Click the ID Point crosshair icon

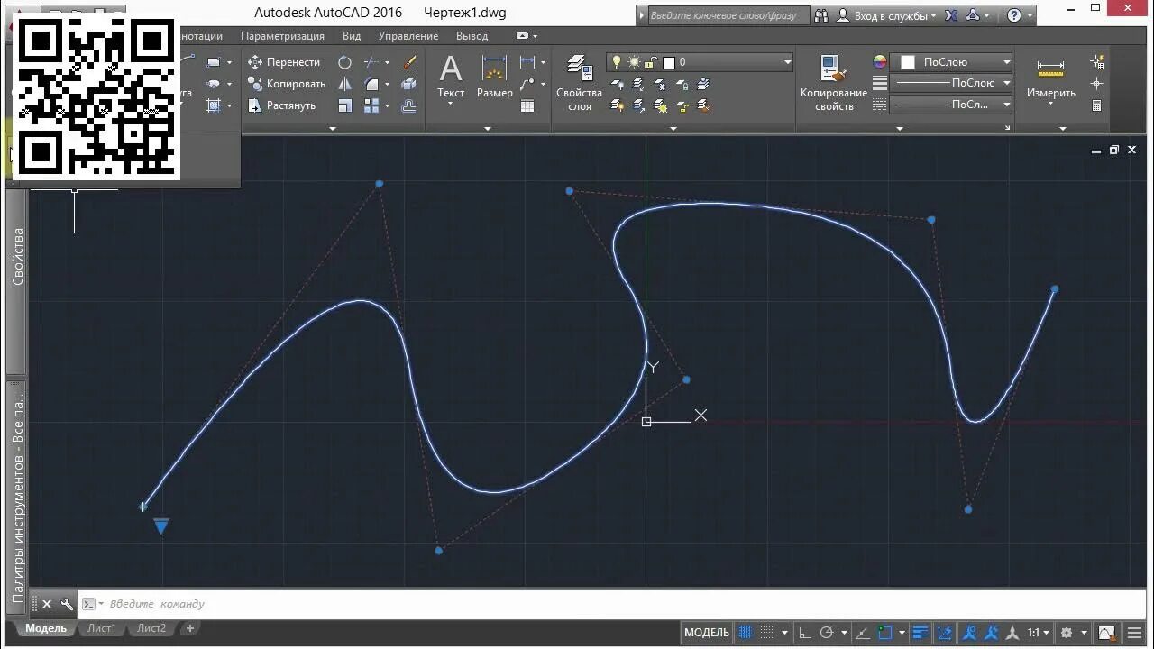pos(1097,84)
